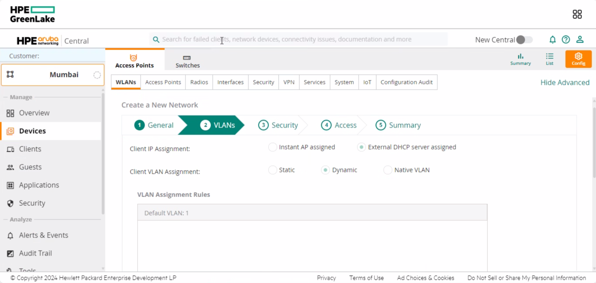Enable the New Central toggle
Viewport: 596px width, 283px height.
[x=525, y=40]
